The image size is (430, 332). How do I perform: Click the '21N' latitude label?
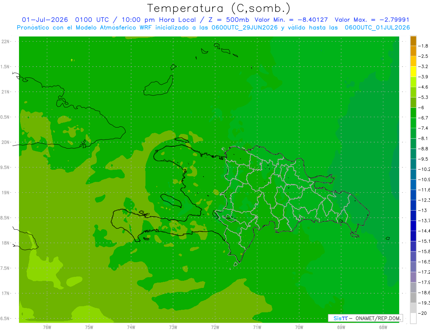[6, 92]
